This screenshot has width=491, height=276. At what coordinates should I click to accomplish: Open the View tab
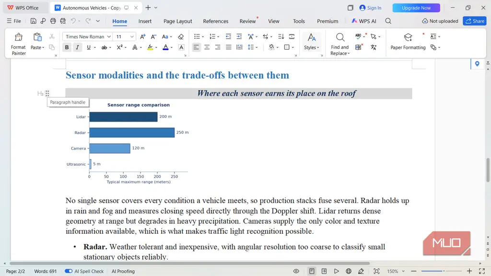tap(274, 21)
